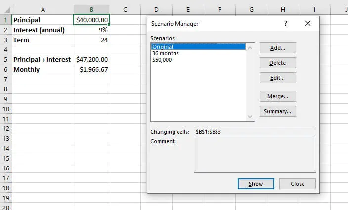Select column C header

click(125, 9)
